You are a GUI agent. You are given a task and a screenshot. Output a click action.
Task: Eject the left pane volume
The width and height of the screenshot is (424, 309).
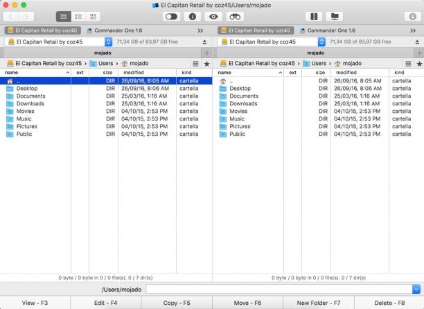pyautogui.click(x=204, y=42)
